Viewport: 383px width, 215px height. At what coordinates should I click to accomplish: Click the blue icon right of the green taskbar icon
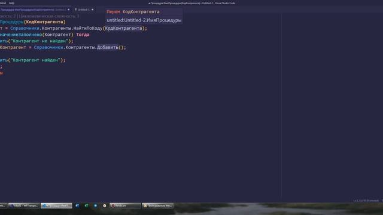tap(95, 205)
